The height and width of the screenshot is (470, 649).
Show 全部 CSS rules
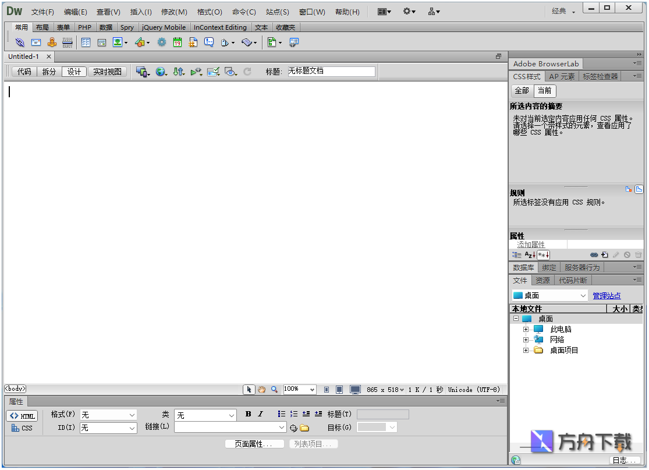click(x=522, y=91)
